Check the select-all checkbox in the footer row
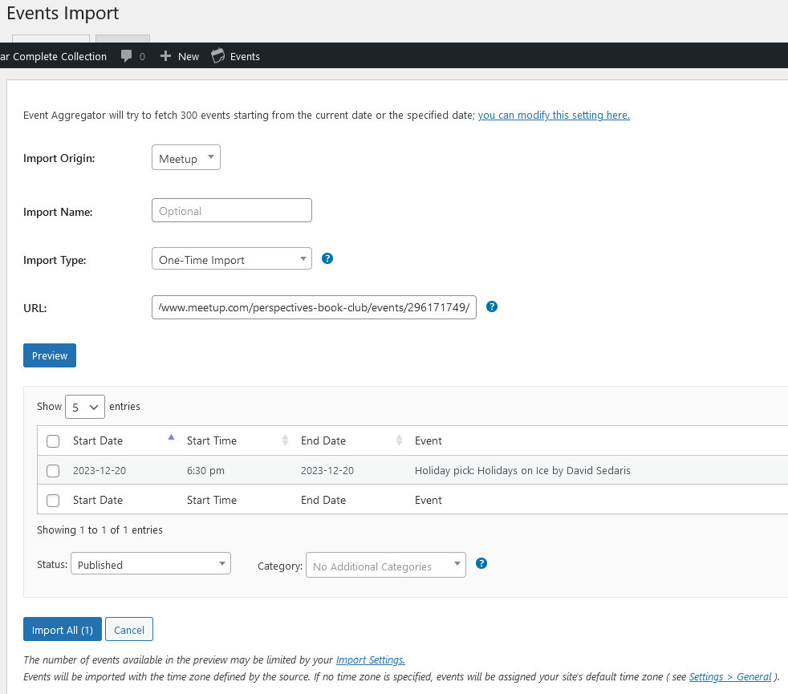Viewport: 788px width, 694px height. [52, 500]
